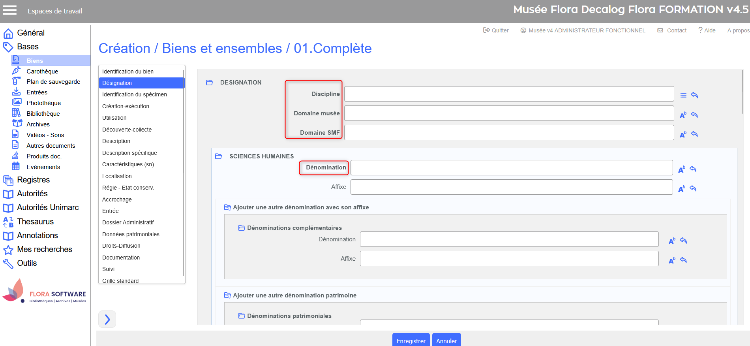Click the Evènements calendar icon
750x346 pixels.
(x=16, y=166)
